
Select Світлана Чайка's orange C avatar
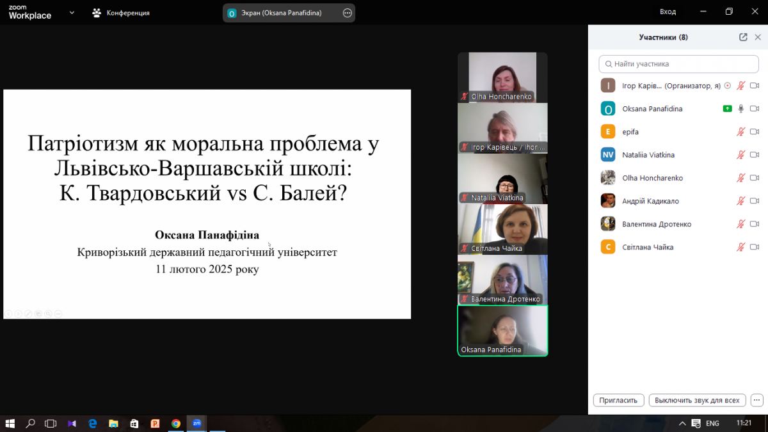pyautogui.click(x=608, y=247)
